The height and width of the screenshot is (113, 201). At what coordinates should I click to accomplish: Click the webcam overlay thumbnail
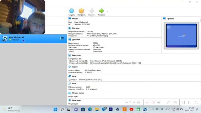[x=23, y=17]
